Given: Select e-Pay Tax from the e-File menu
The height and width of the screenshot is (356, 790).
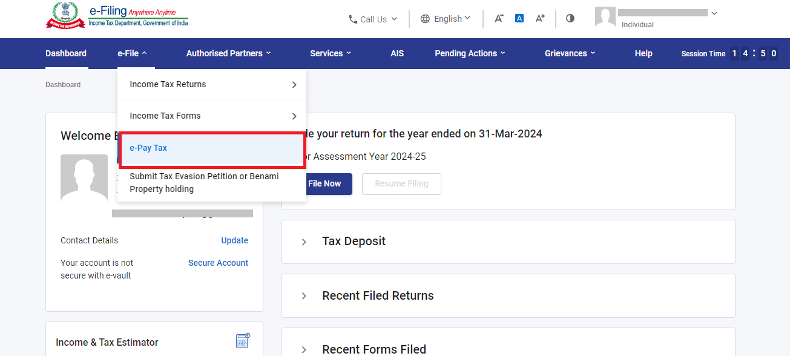Looking at the screenshot, I should pos(148,148).
